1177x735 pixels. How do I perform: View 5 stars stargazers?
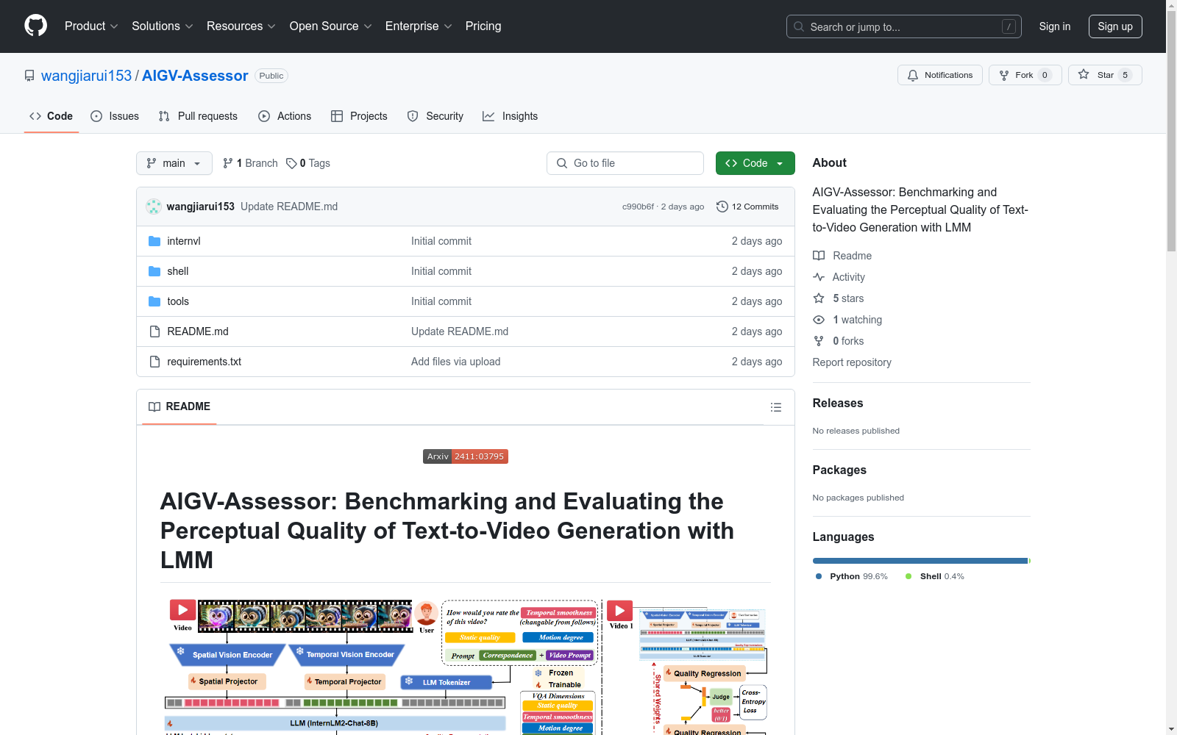[x=839, y=298]
